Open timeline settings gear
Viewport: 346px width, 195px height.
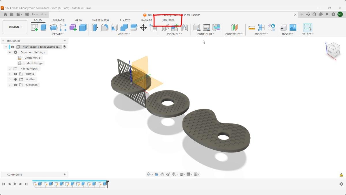pos(341,184)
